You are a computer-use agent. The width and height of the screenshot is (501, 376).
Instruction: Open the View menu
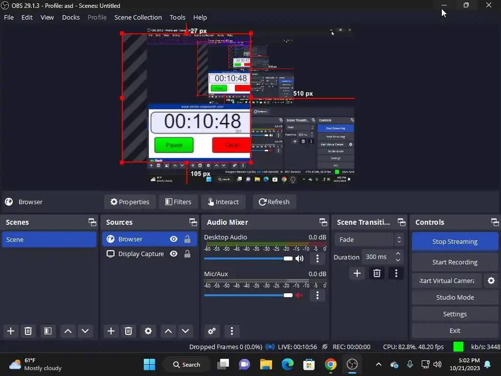[x=47, y=17]
